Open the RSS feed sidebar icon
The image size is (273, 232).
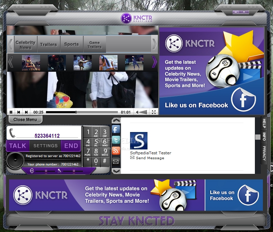(x=116, y=151)
